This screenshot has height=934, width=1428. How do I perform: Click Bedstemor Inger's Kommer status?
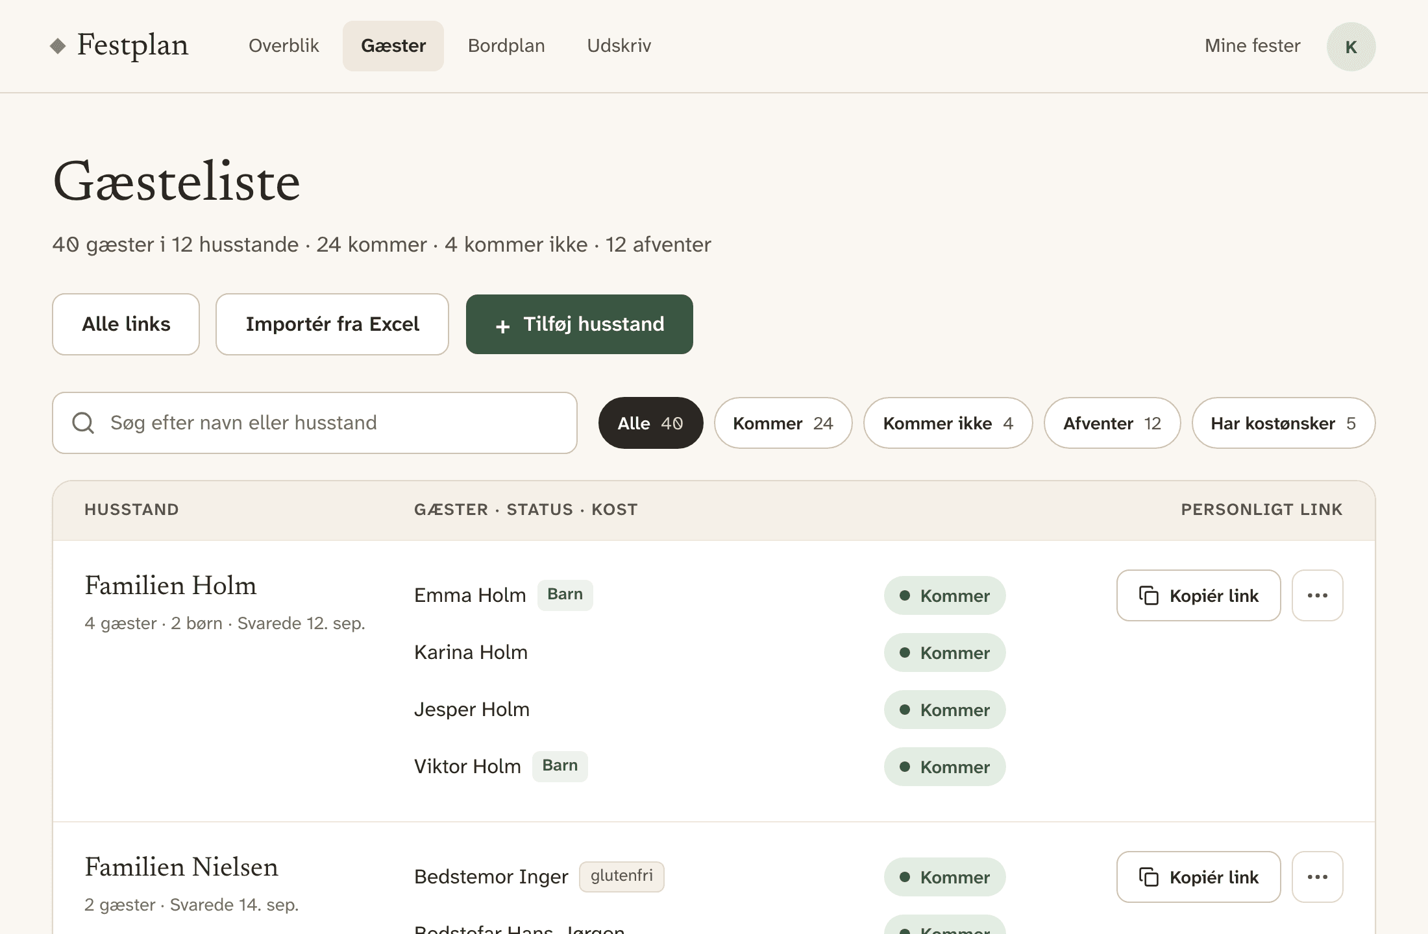(944, 877)
